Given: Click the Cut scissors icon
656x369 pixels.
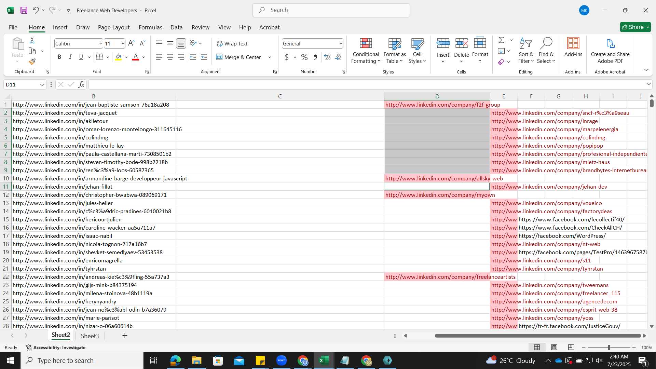Looking at the screenshot, I should [32, 40].
